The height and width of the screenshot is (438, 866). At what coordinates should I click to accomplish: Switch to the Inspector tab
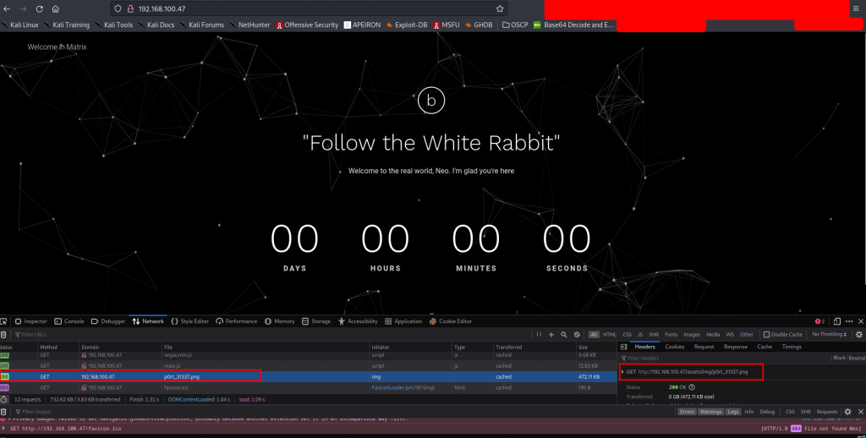31,321
